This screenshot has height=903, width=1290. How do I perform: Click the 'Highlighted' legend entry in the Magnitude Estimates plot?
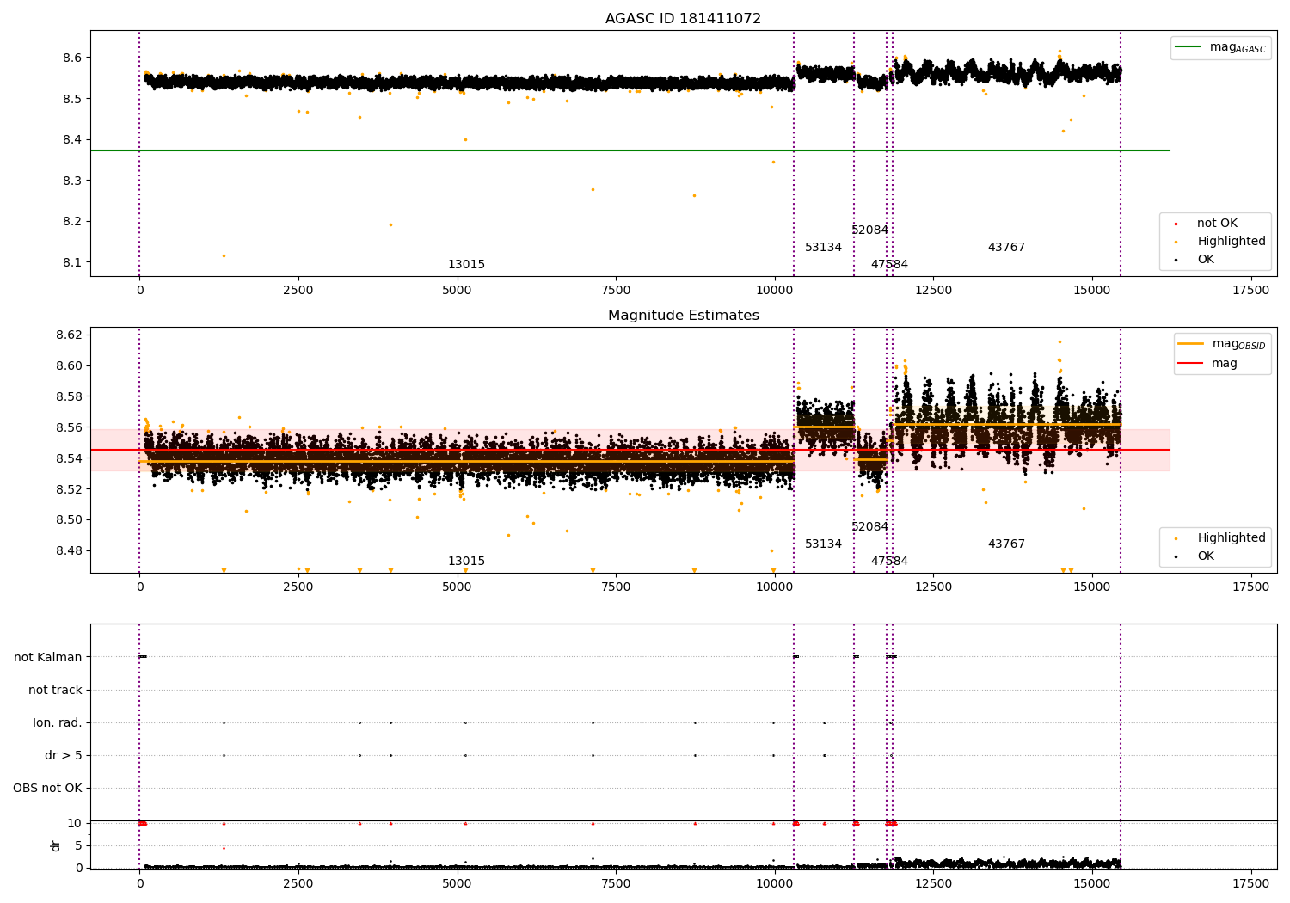pyautogui.click(x=1232, y=538)
